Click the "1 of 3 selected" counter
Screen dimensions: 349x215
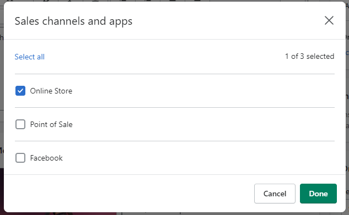(310, 56)
